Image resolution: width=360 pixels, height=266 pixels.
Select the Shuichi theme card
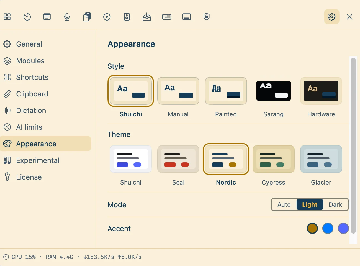tap(131, 159)
